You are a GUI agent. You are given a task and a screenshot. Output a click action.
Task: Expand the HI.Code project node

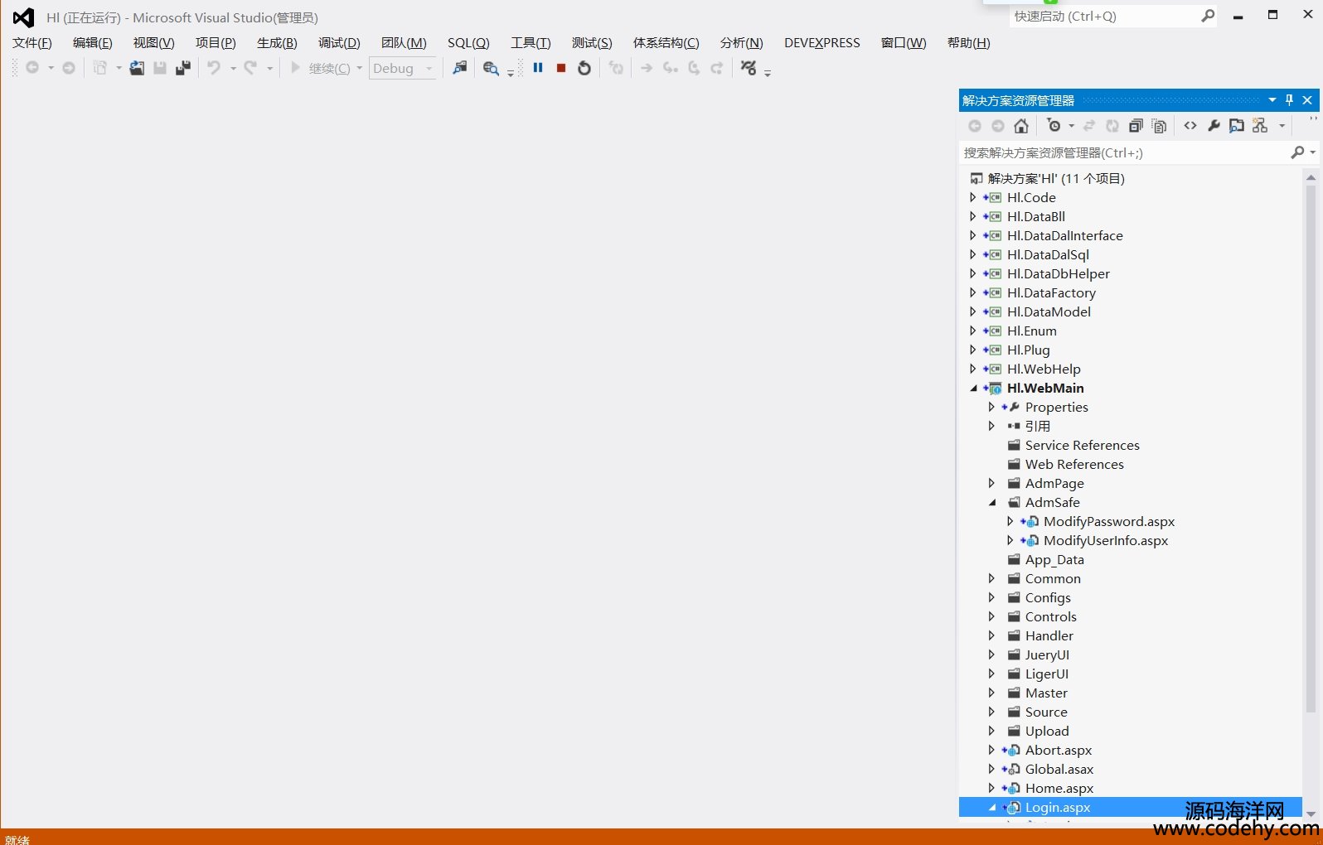(x=973, y=197)
